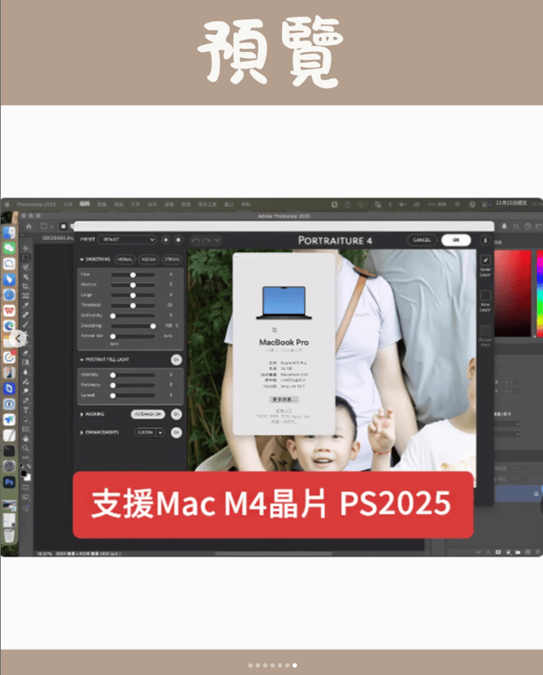The width and height of the screenshot is (543, 675).
Task: Open the marquee tool preset dropdown arrow
Action: pos(51,227)
